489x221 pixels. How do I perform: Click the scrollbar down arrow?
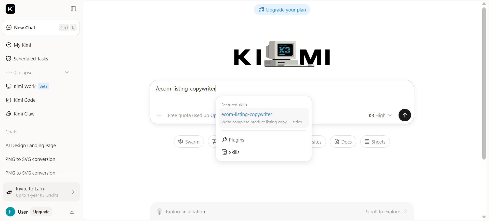(484, 217)
